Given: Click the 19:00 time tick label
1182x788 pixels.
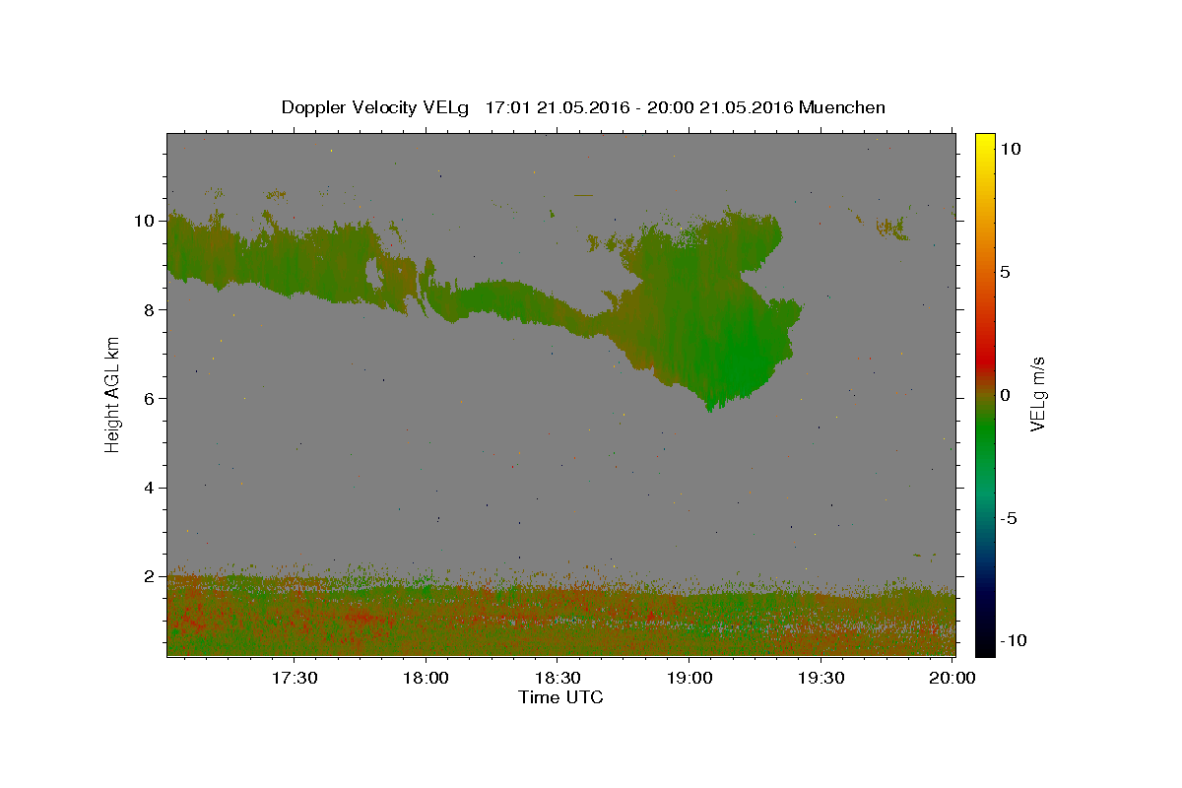Looking at the screenshot, I should [689, 678].
